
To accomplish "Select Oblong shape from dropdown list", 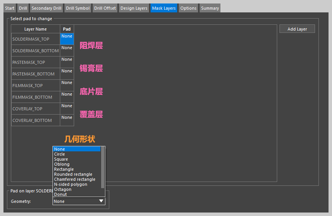I will click(x=62, y=164).
